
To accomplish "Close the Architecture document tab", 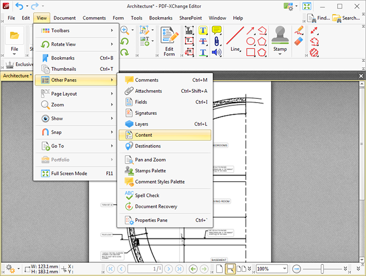I will tap(361, 76).
